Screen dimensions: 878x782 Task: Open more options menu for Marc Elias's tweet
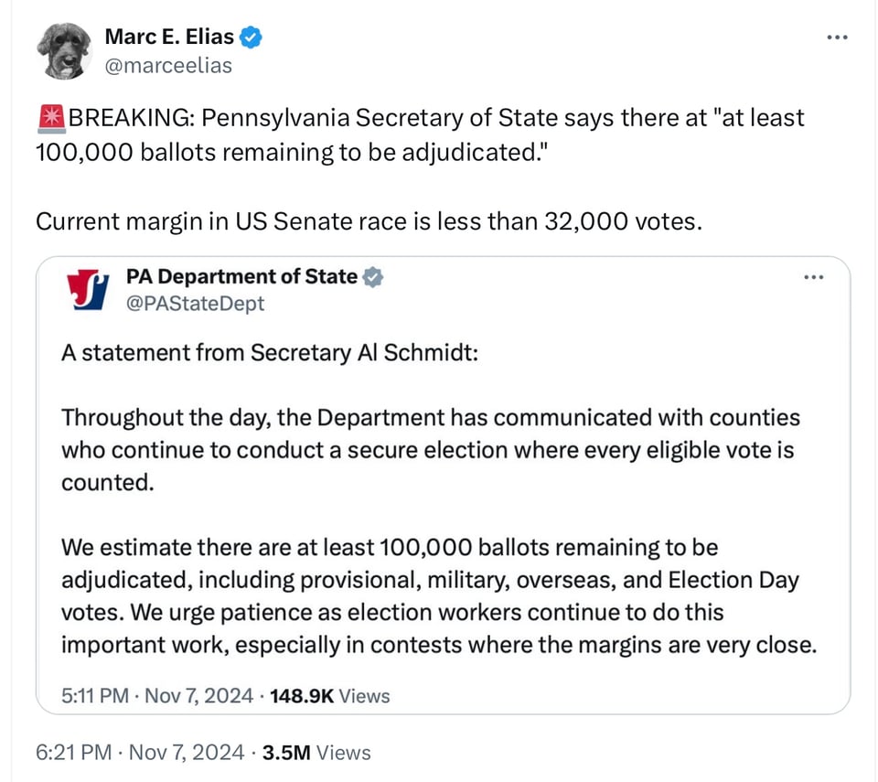[837, 37]
